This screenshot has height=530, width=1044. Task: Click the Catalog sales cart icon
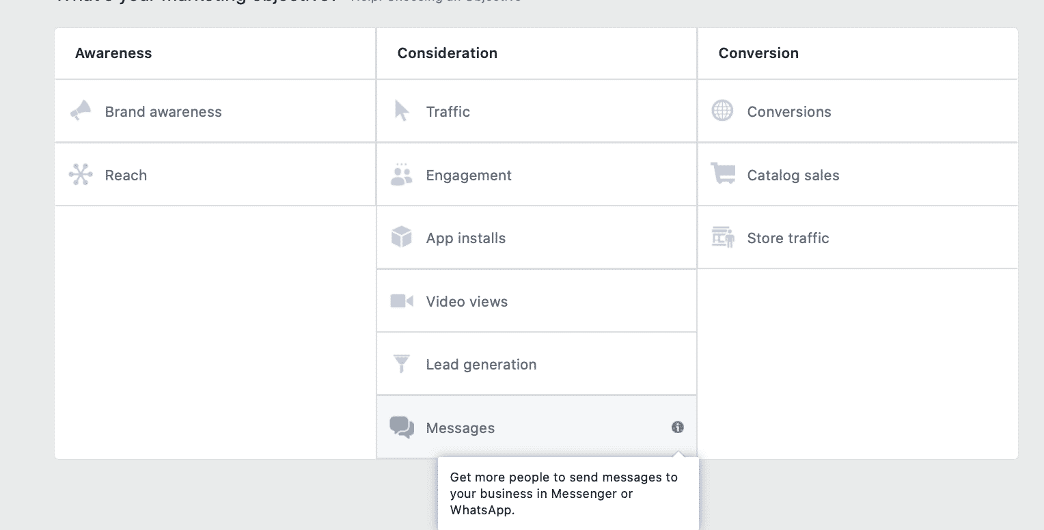[x=723, y=173]
